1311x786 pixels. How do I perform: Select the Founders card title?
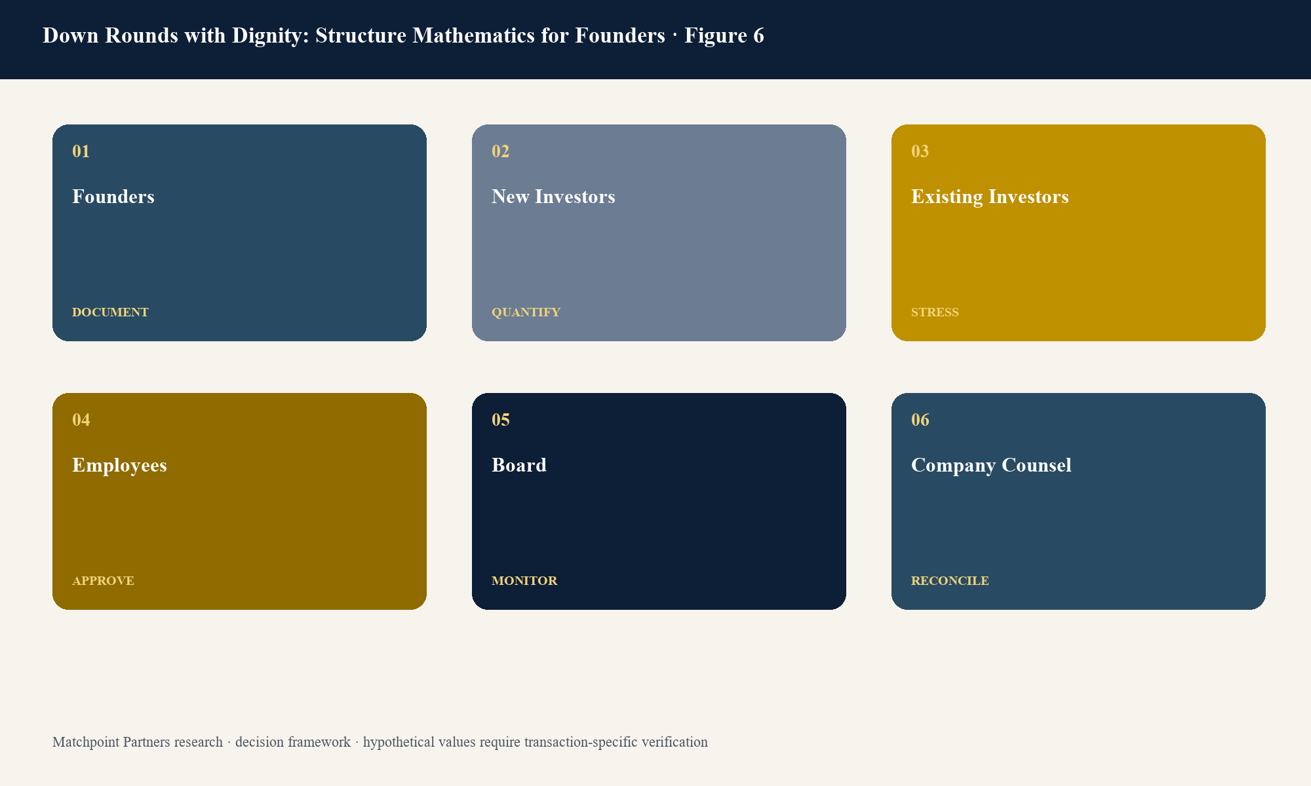click(113, 196)
